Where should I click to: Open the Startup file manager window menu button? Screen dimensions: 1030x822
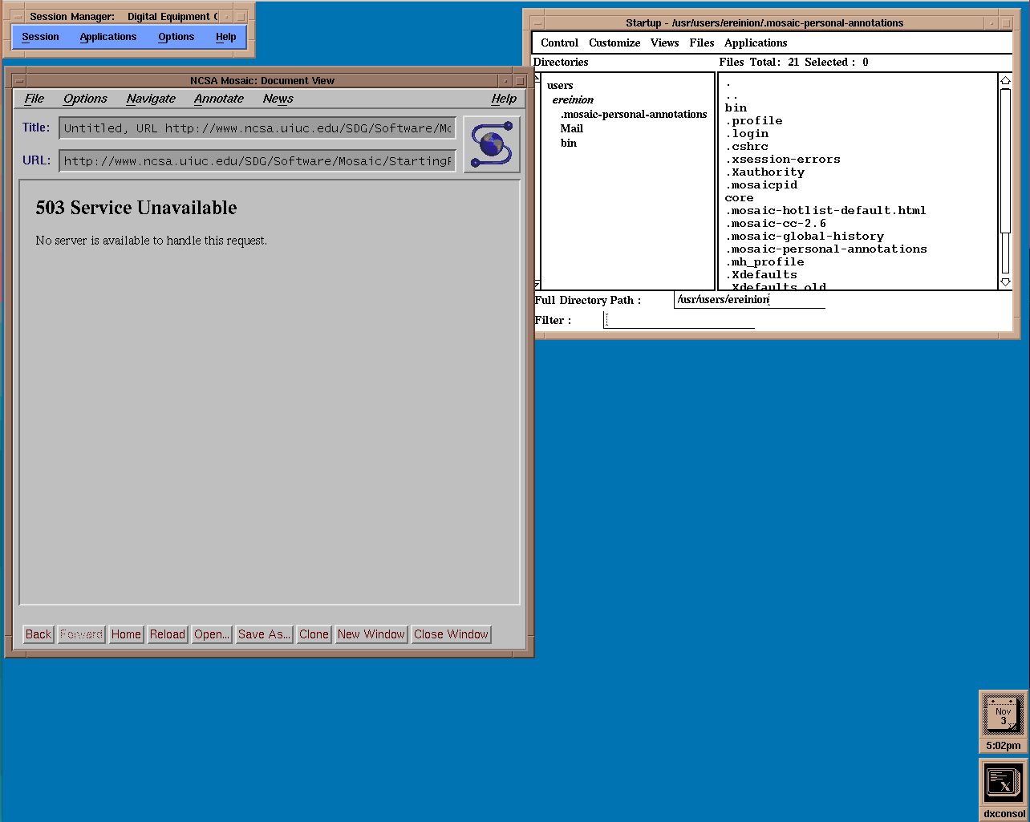[535, 23]
